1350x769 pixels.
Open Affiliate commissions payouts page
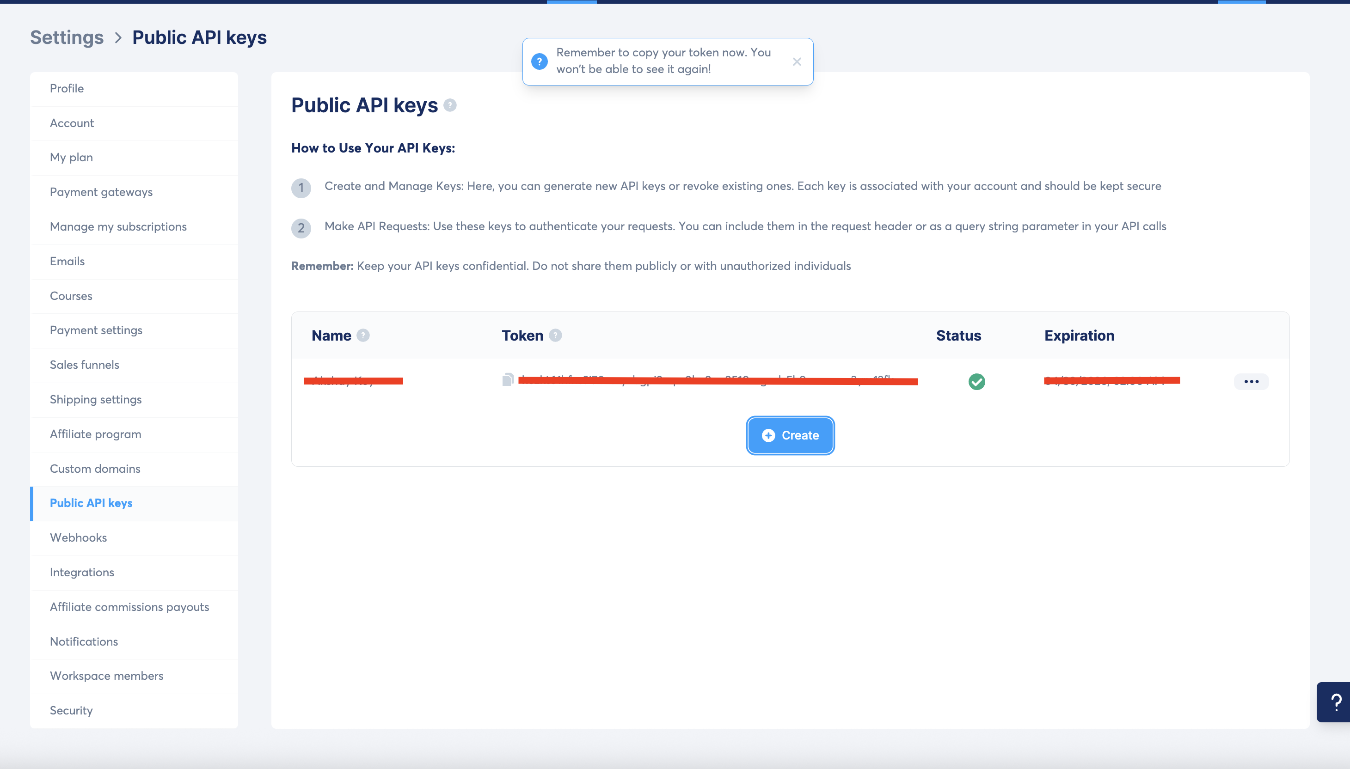click(129, 607)
